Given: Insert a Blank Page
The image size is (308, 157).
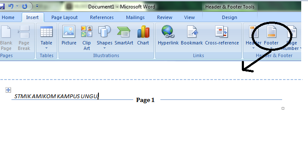Looking at the screenshot, I should click(6, 38).
